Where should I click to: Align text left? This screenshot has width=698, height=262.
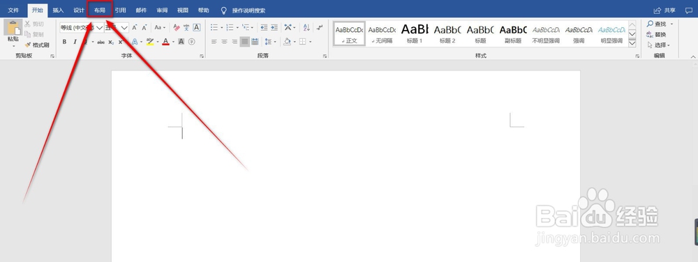coord(214,42)
